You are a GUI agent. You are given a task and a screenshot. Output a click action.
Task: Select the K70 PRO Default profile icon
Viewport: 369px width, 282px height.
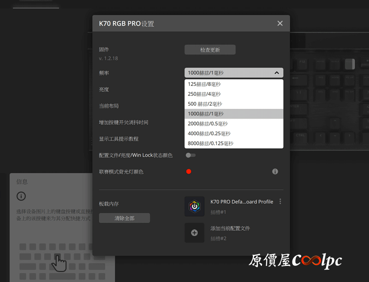pos(194,206)
